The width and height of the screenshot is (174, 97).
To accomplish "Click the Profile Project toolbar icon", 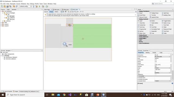I will tap(47, 6).
